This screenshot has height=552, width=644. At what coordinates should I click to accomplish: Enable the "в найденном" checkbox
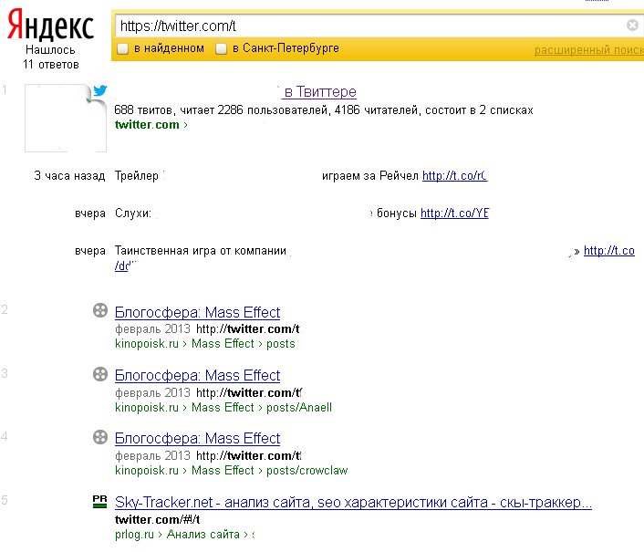pyautogui.click(x=122, y=48)
